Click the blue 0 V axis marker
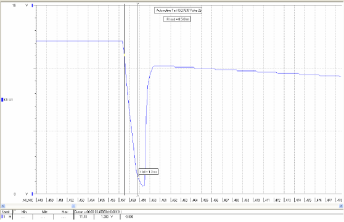 33,194
